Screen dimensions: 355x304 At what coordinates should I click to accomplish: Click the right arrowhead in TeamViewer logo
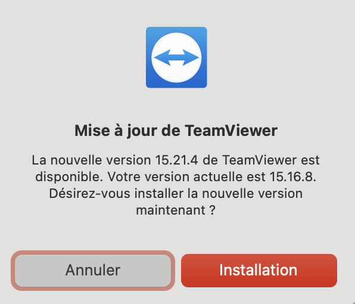(x=191, y=58)
